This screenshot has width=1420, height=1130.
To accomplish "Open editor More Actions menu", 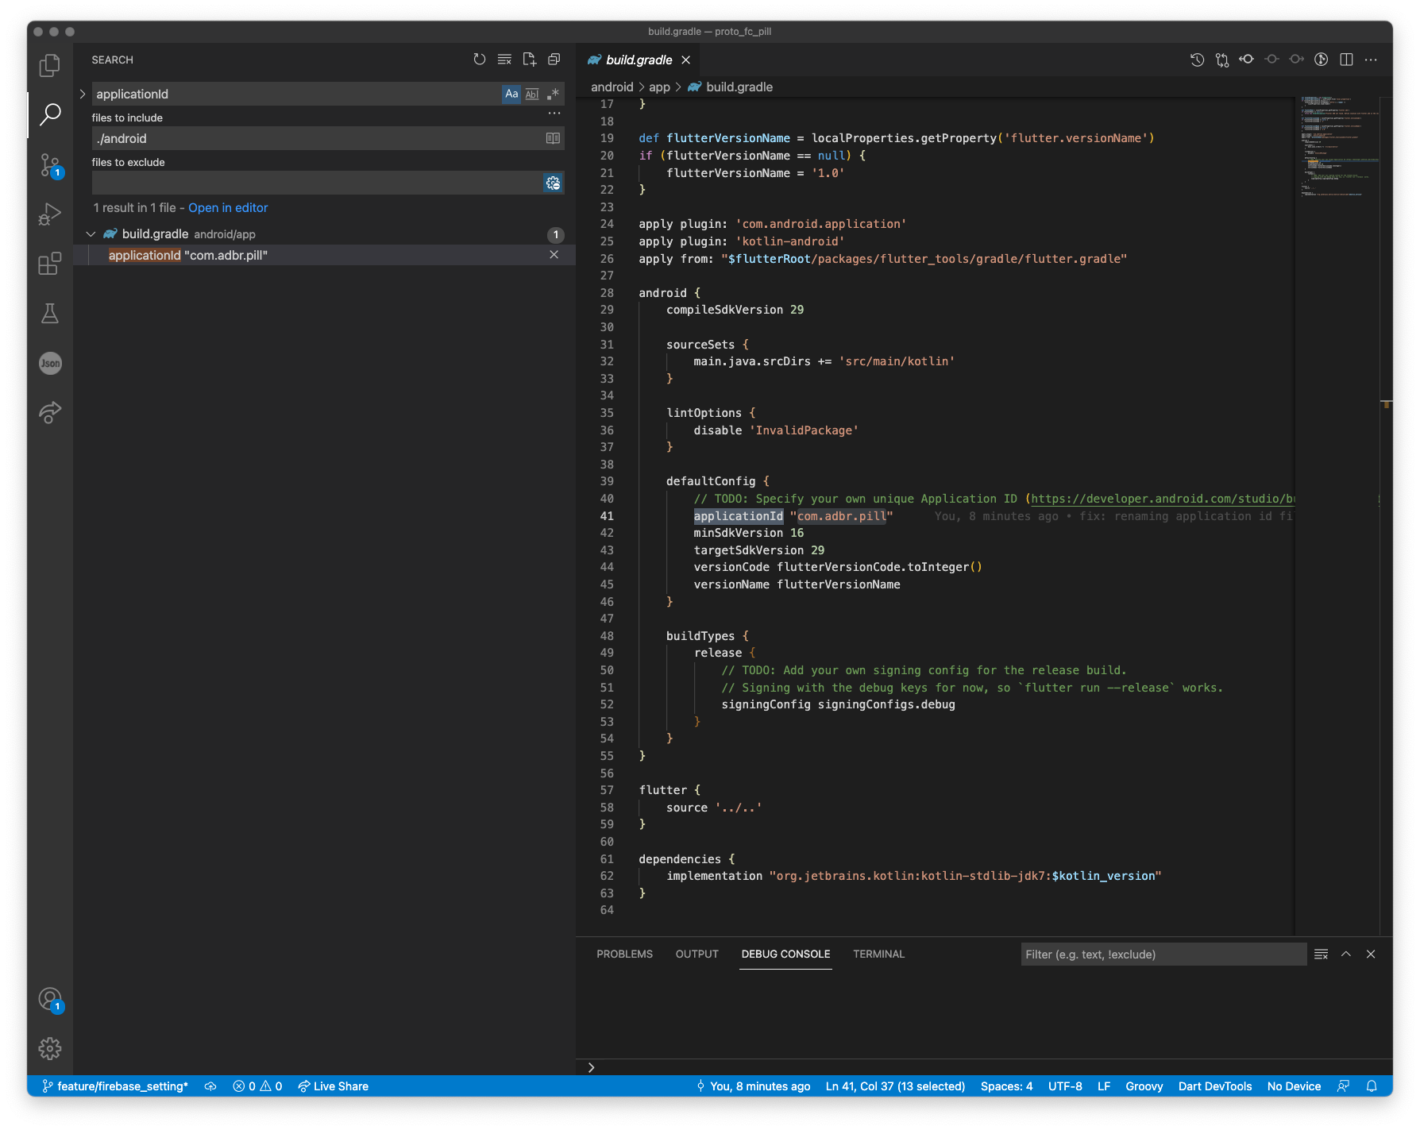I will click(x=1371, y=60).
